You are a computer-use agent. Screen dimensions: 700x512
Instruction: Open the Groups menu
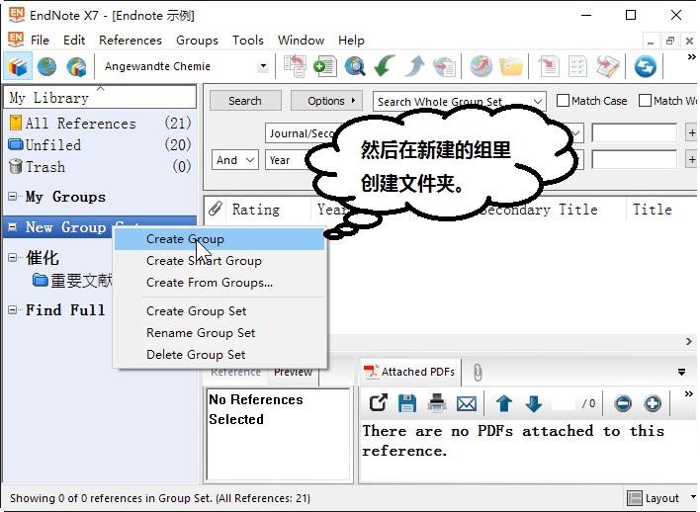[x=197, y=41]
